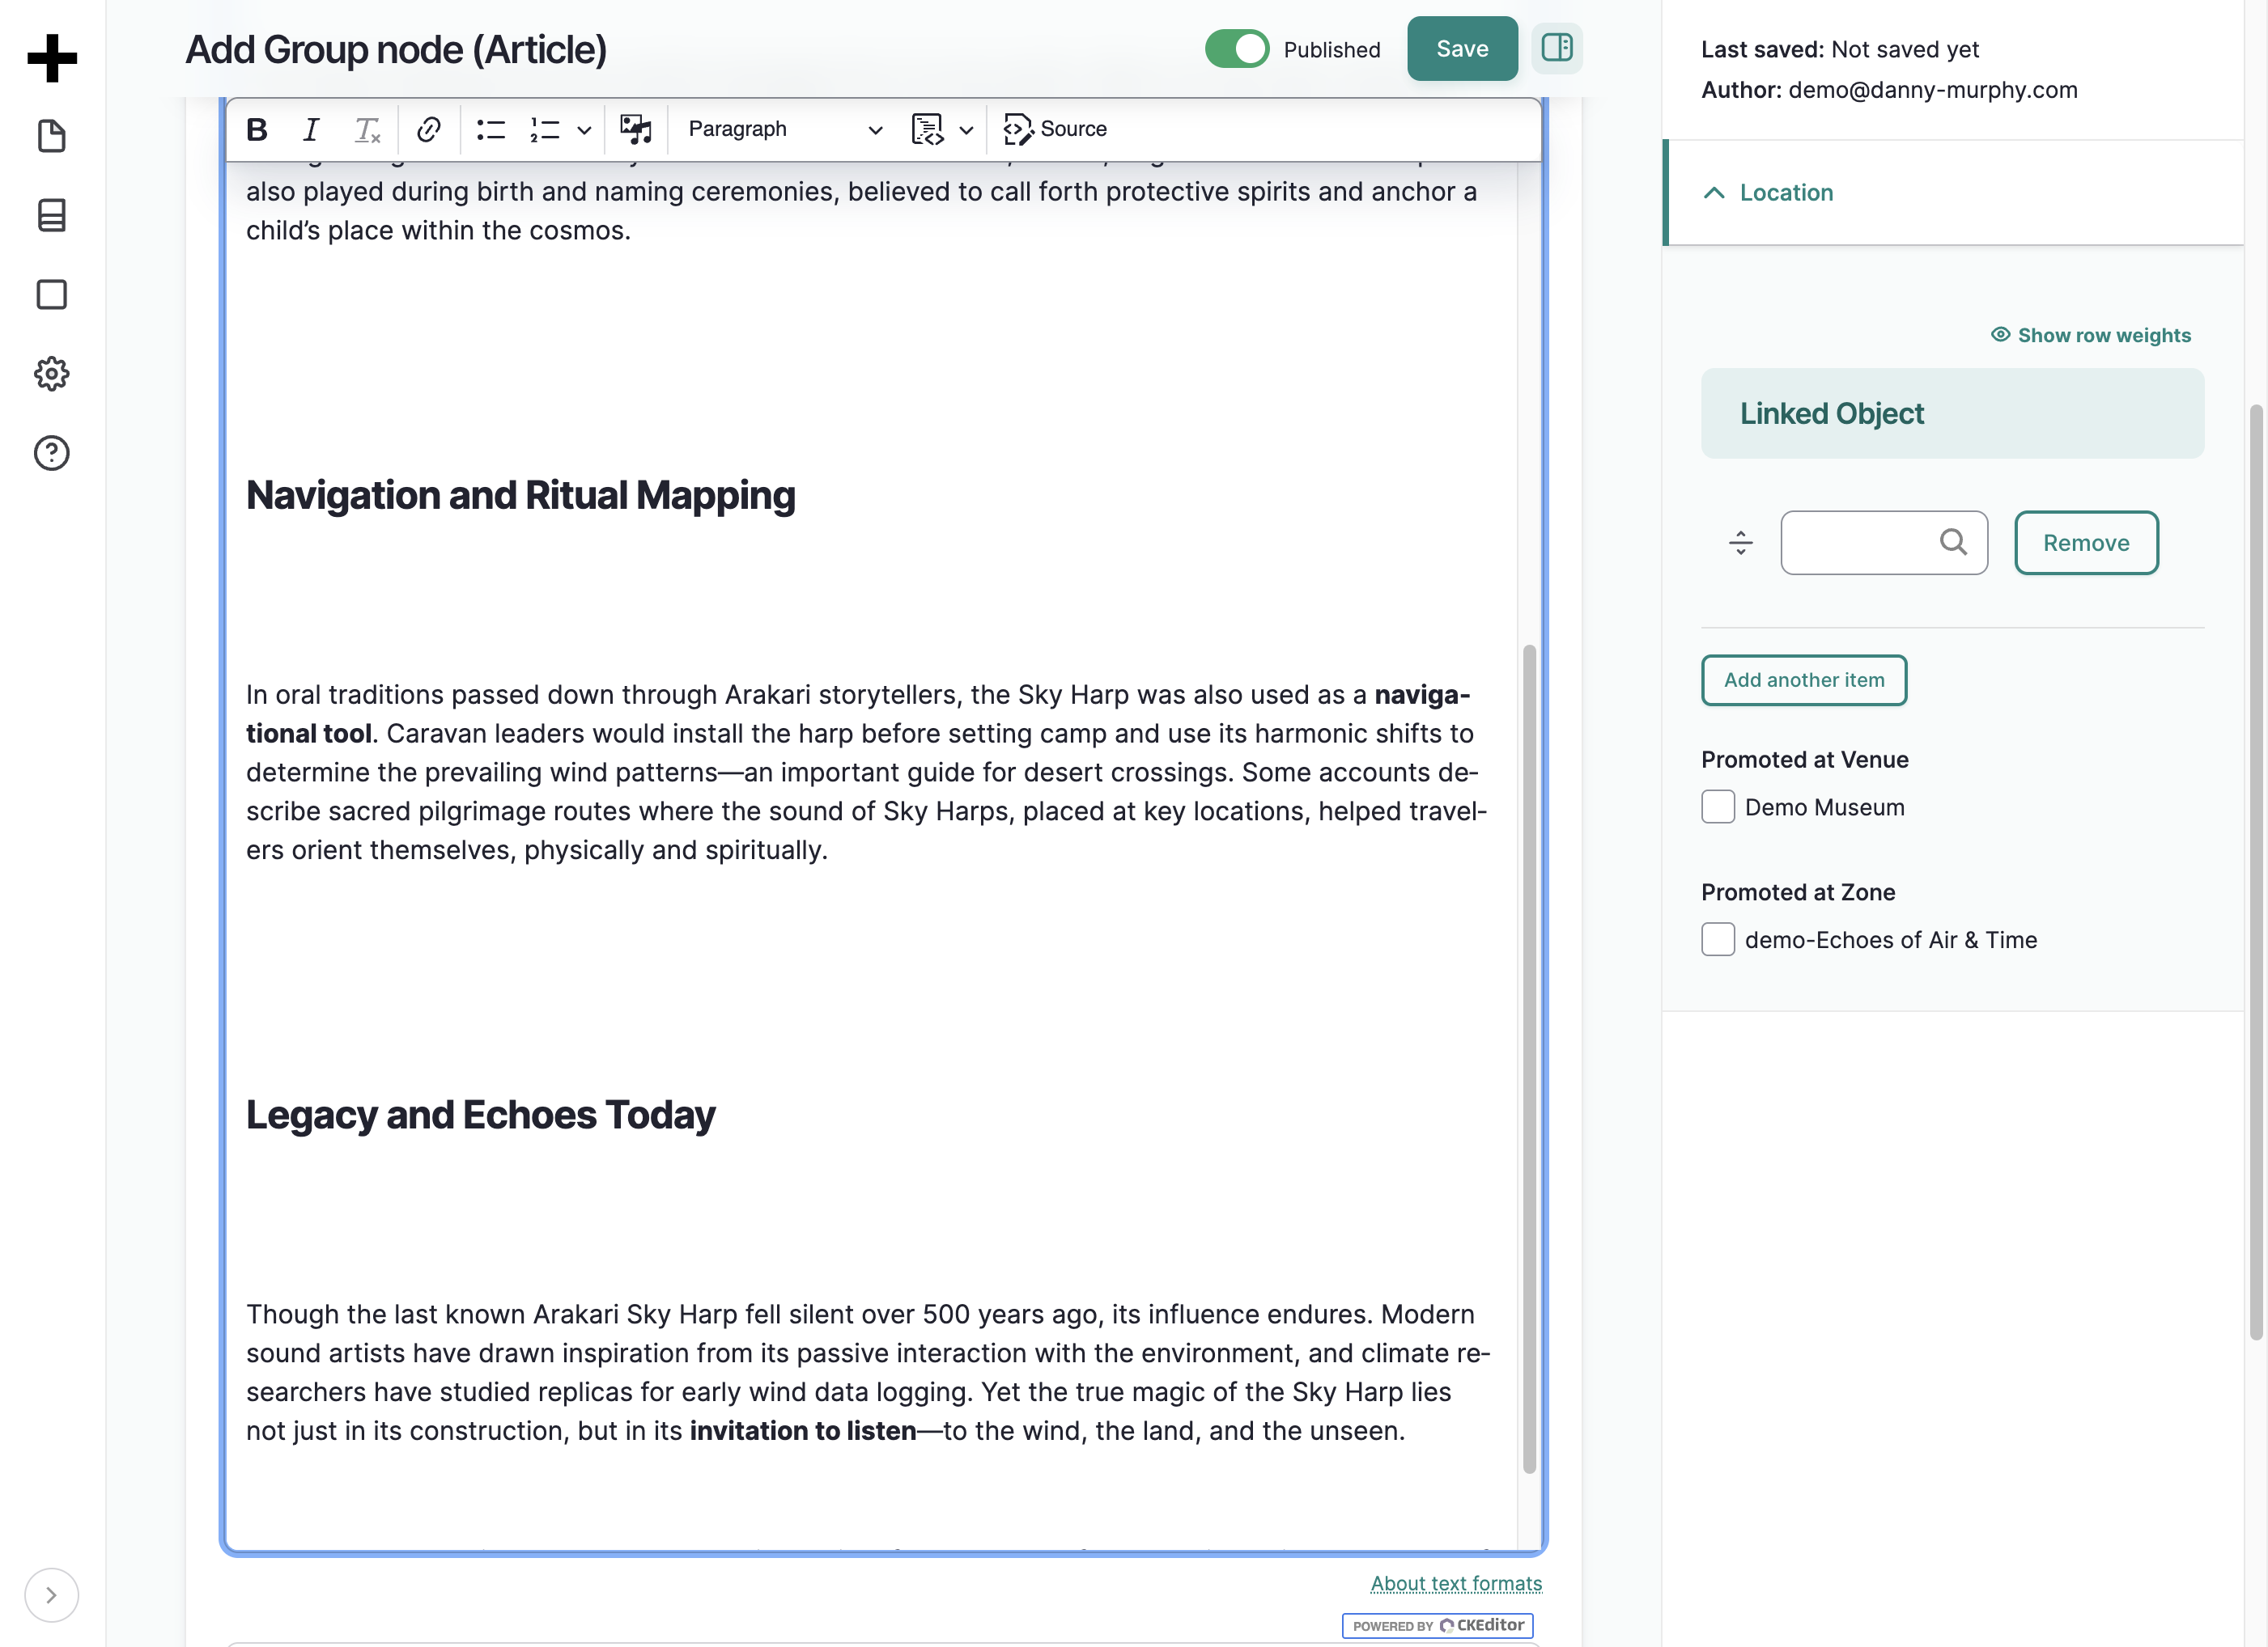The image size is (2268, 1647).
Task: Open the content page icon in sidebar
Action: [x=52, y=136]
